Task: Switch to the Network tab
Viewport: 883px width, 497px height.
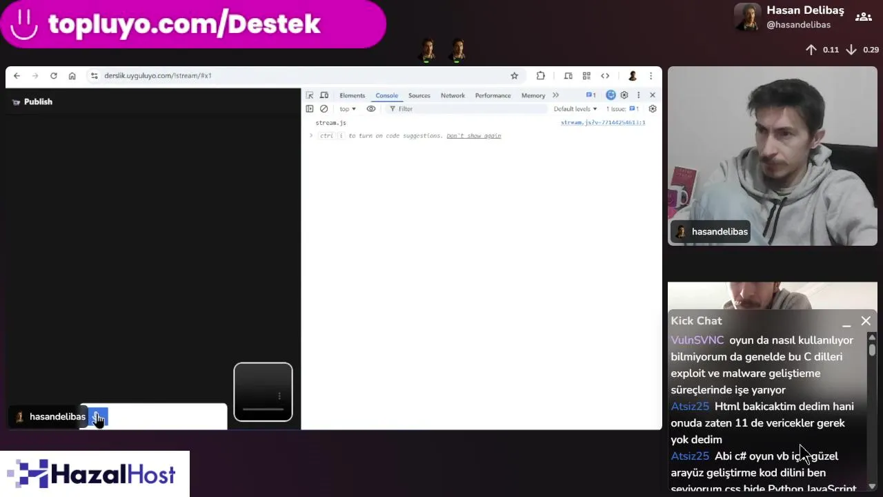Action: tap(453, 95)
